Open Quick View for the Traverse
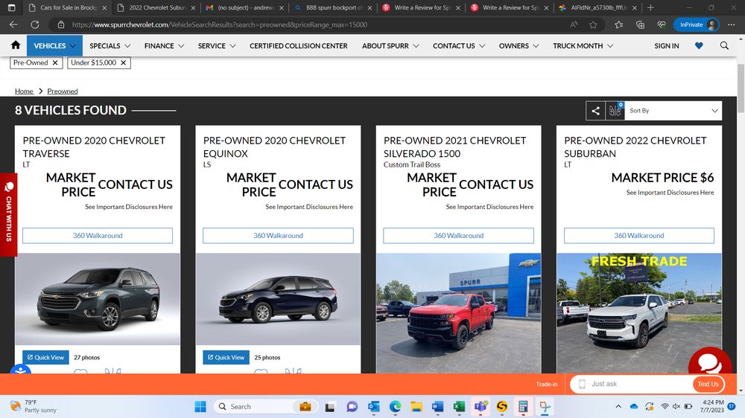This screenshot has width=745, height=418. pyautogui.click(x=45, y=357)
